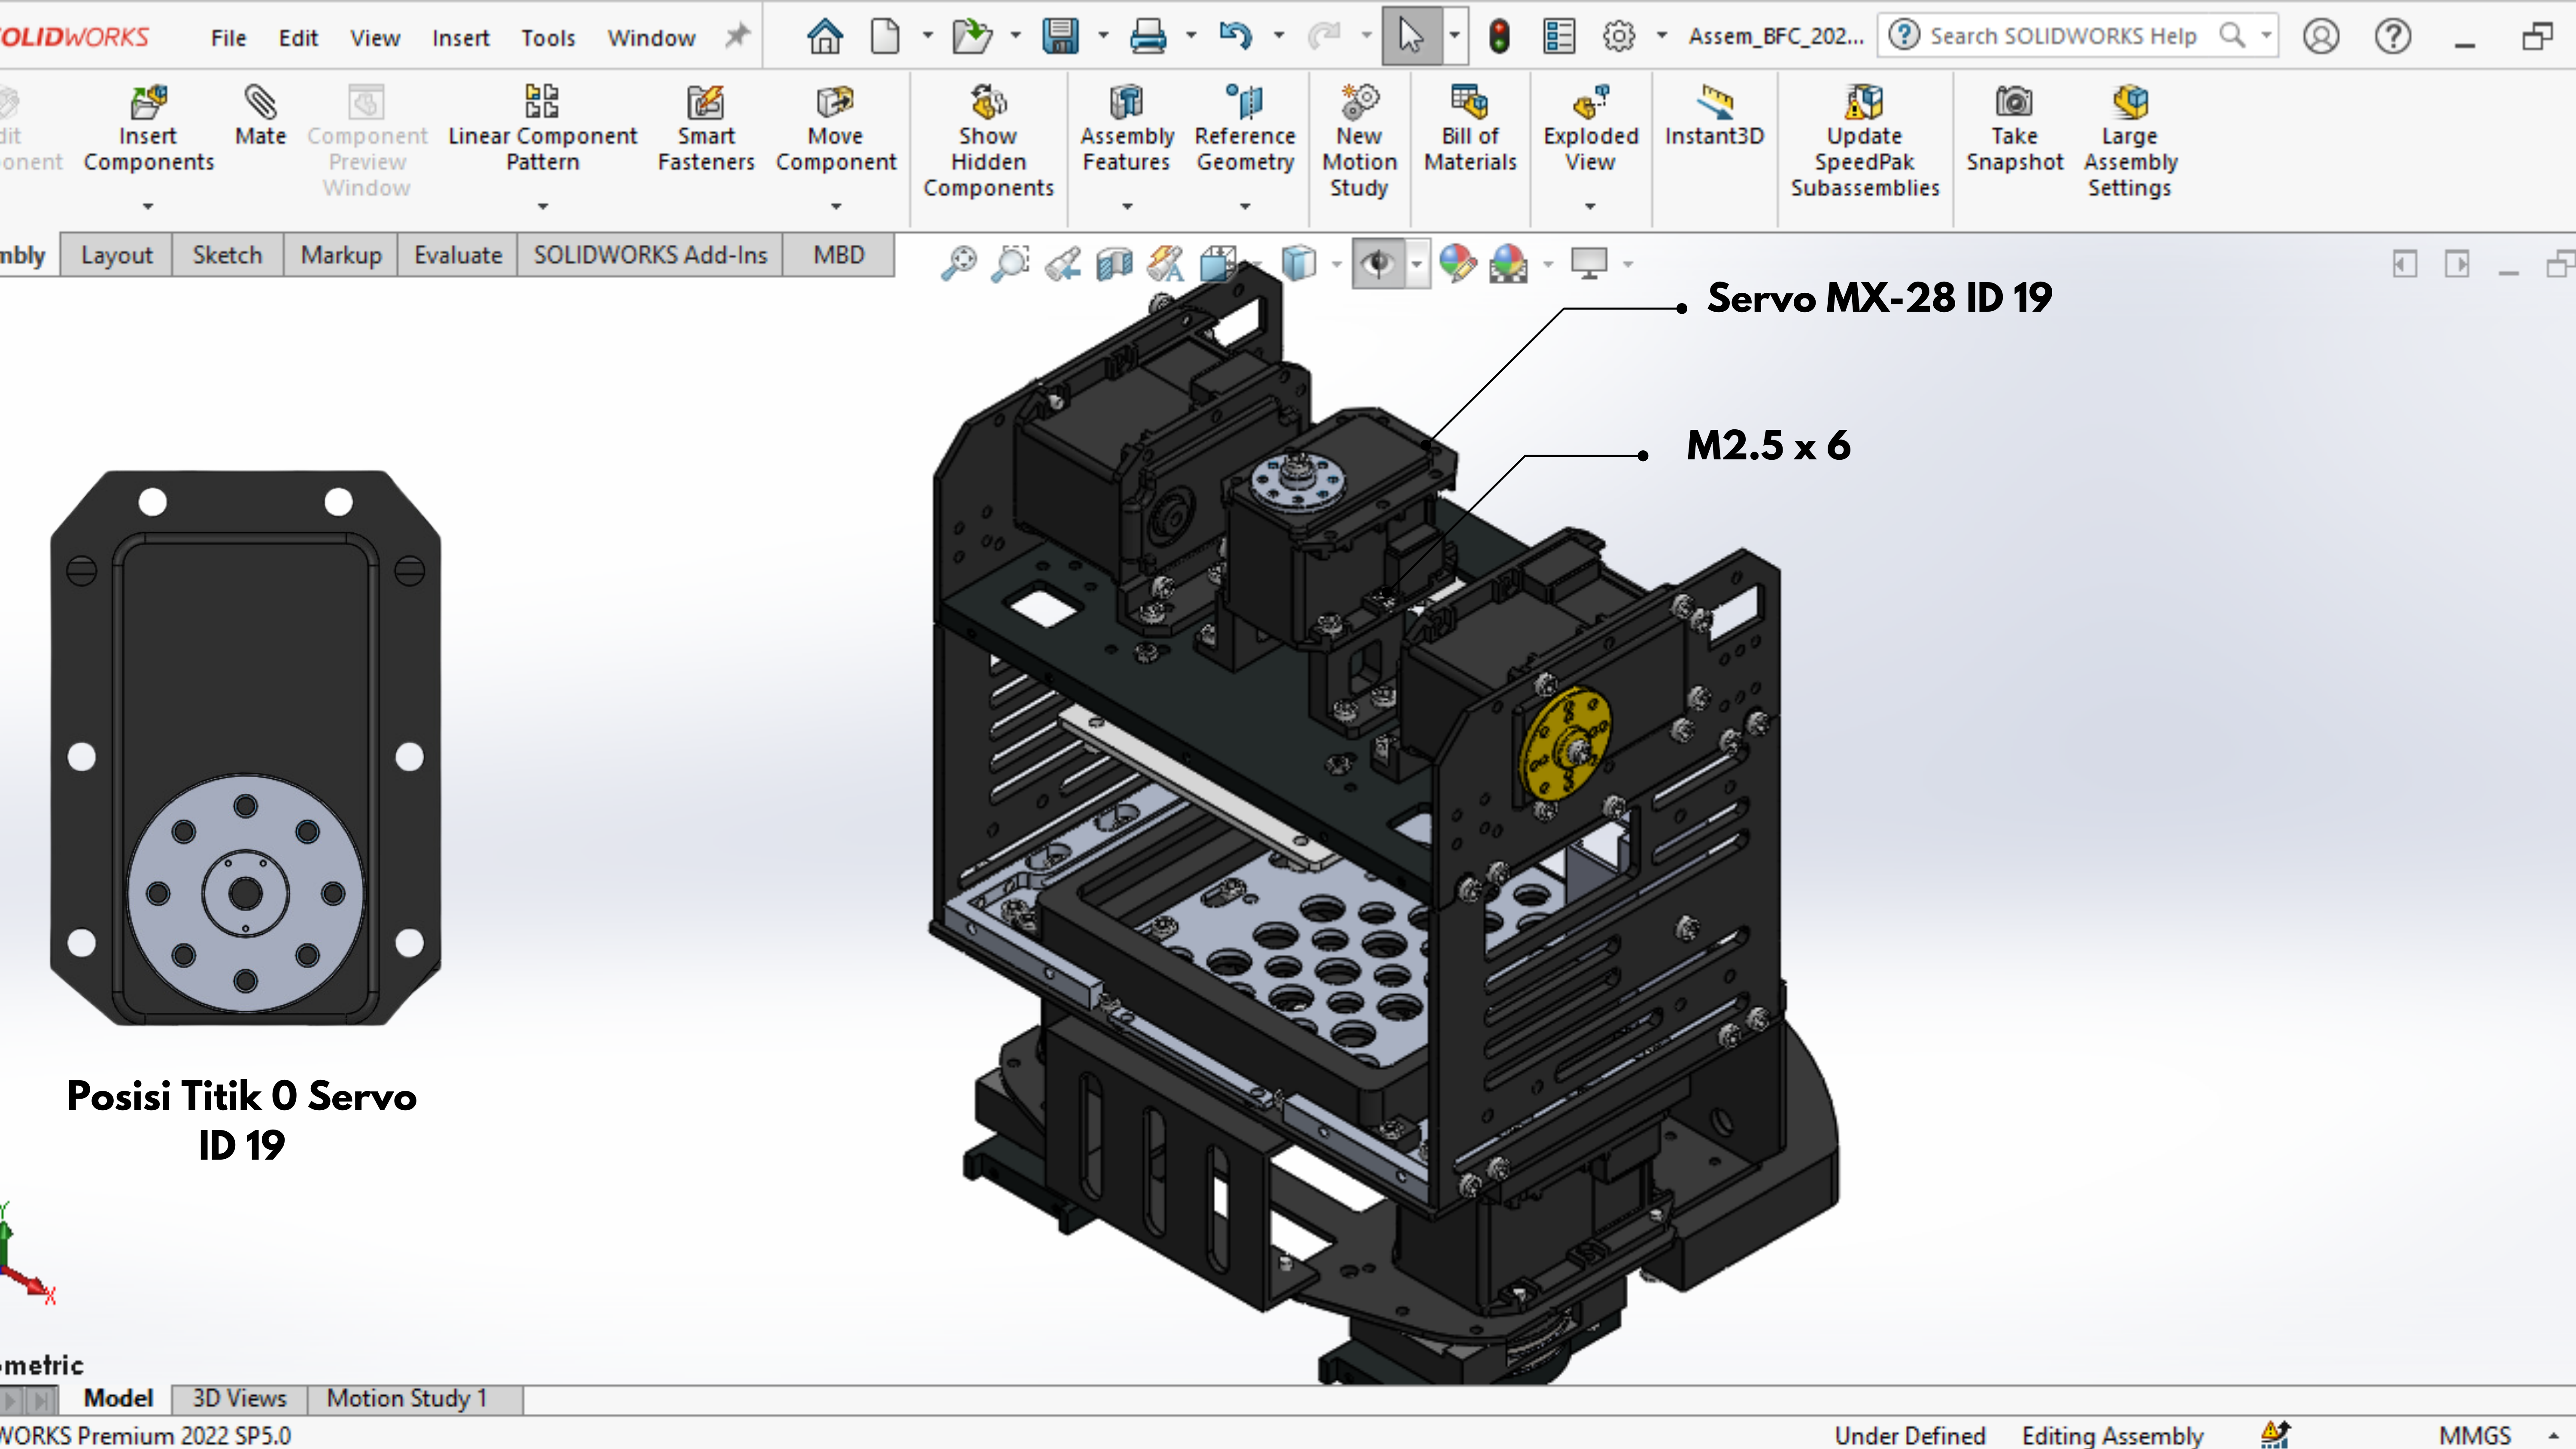Click the Home icon in the title bar
The height and width of the screenshot is (1449, 2576).
pos(825,37)
